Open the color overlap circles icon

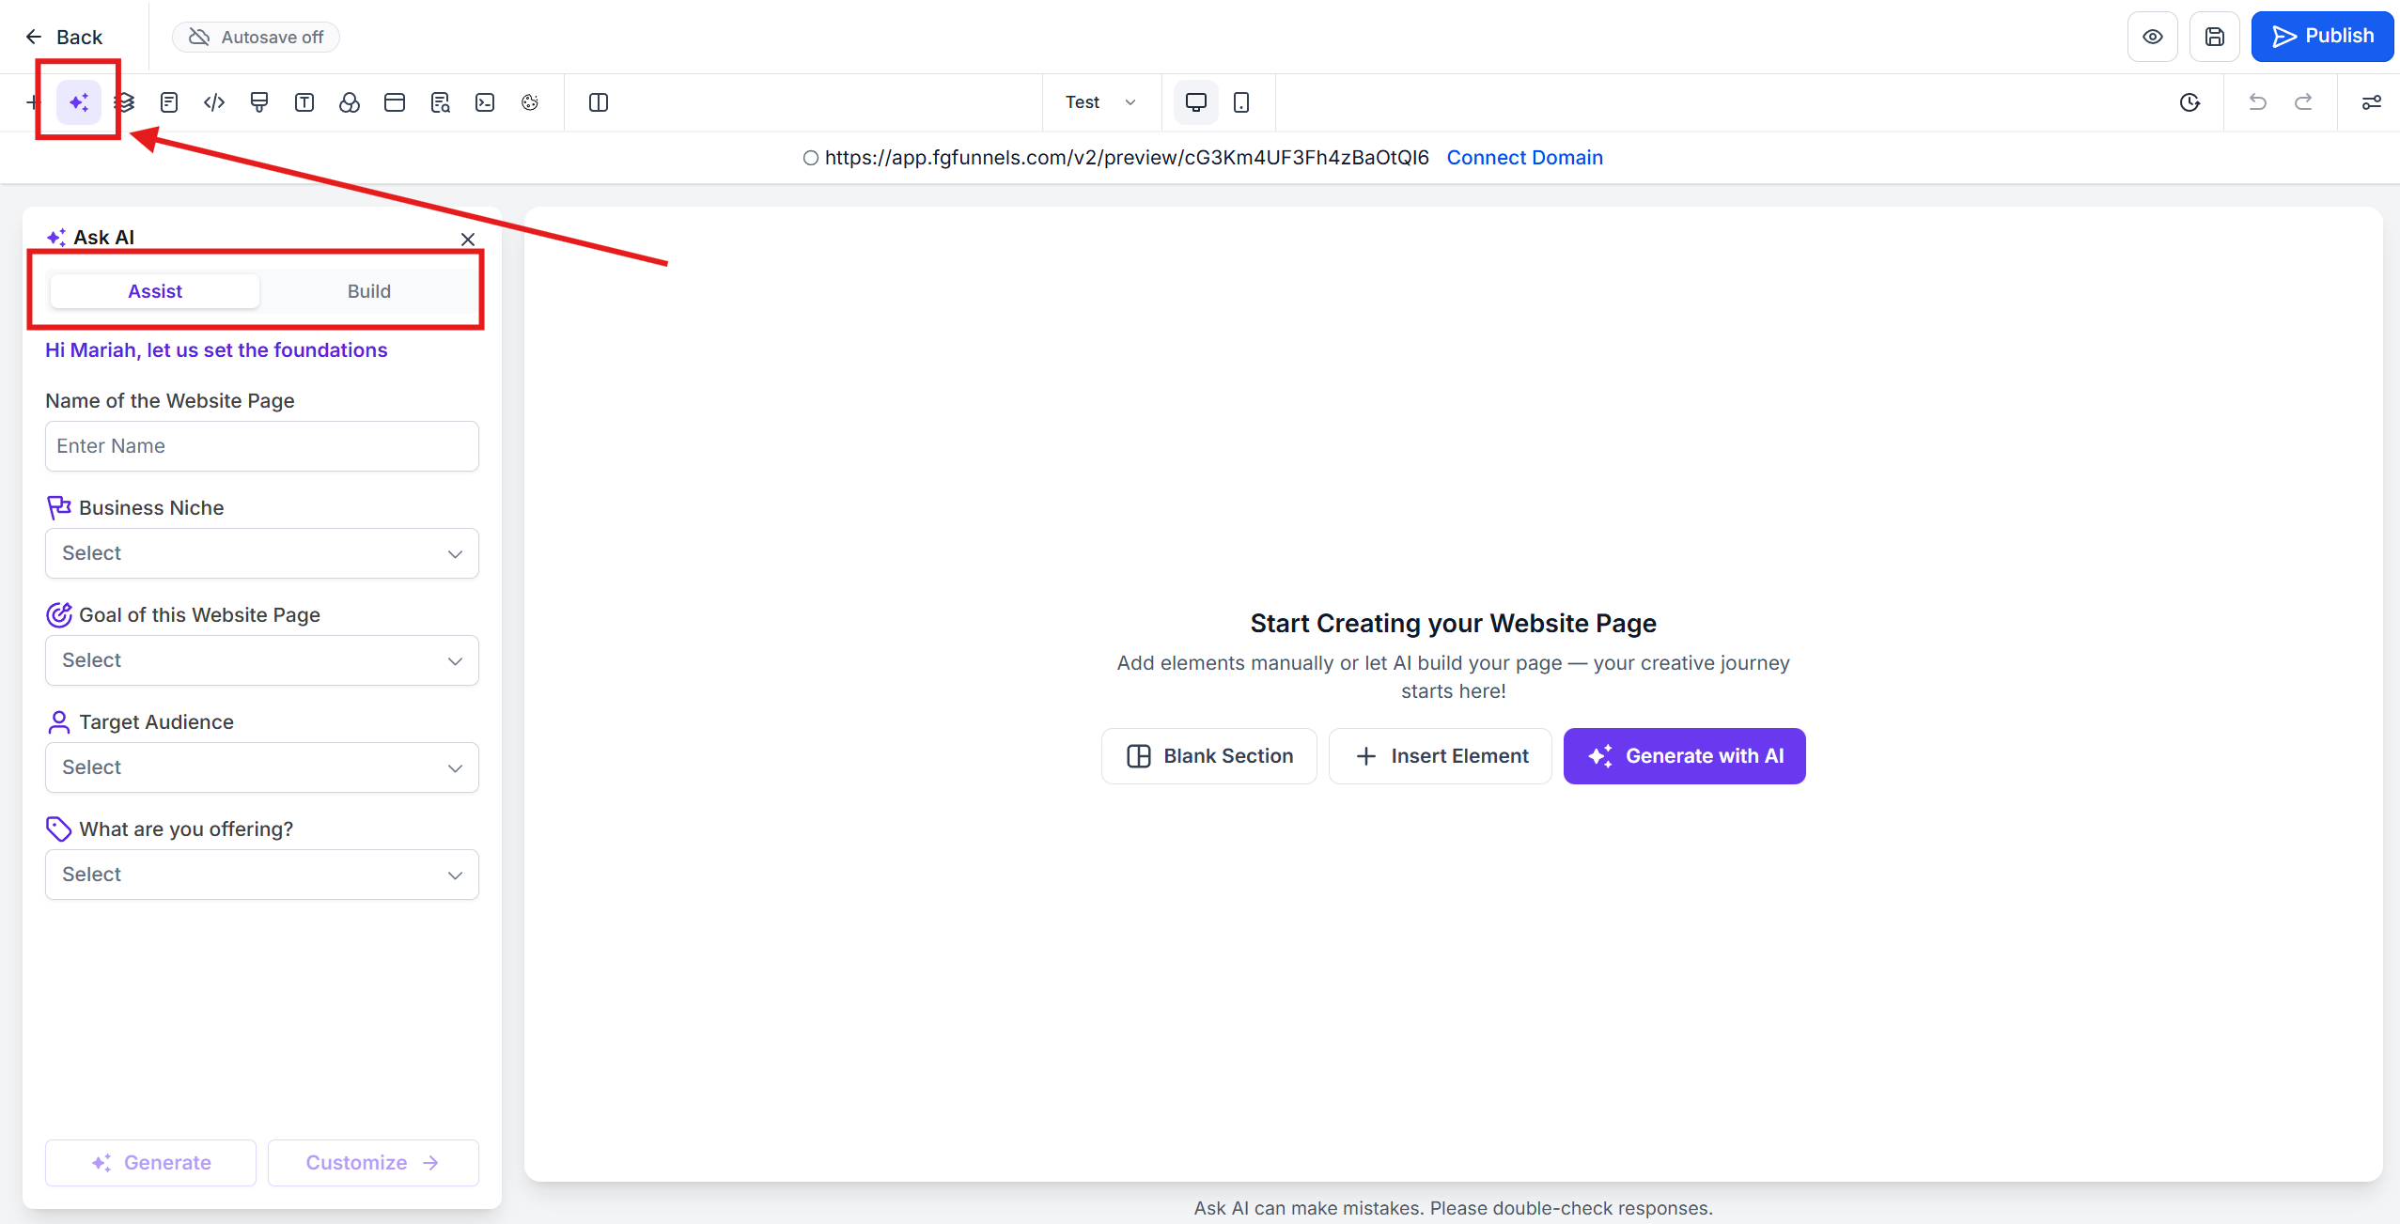pyautogui.click(x=350, y=102)
